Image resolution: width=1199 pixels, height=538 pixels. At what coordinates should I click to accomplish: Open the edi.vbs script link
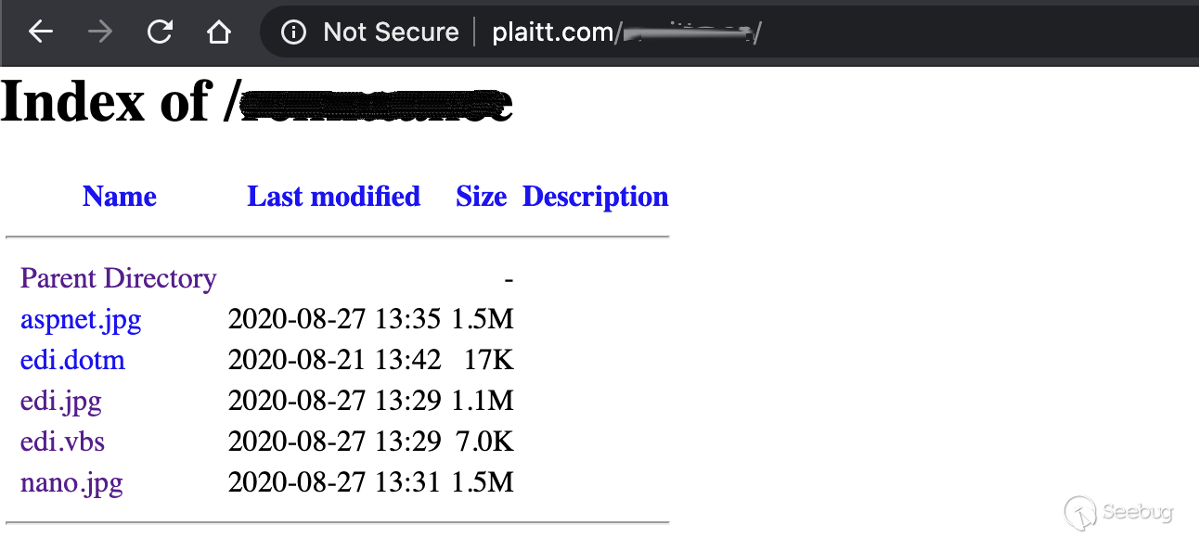pos(62,442)
